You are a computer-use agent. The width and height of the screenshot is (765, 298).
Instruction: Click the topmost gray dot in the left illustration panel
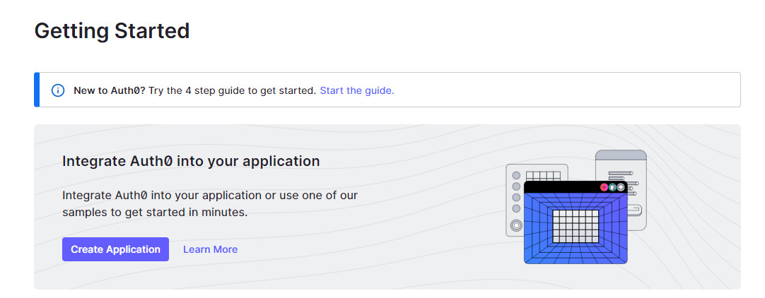516,175
